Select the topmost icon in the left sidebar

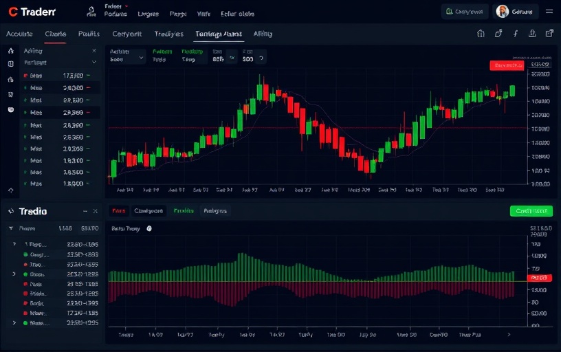pos(10,51)
